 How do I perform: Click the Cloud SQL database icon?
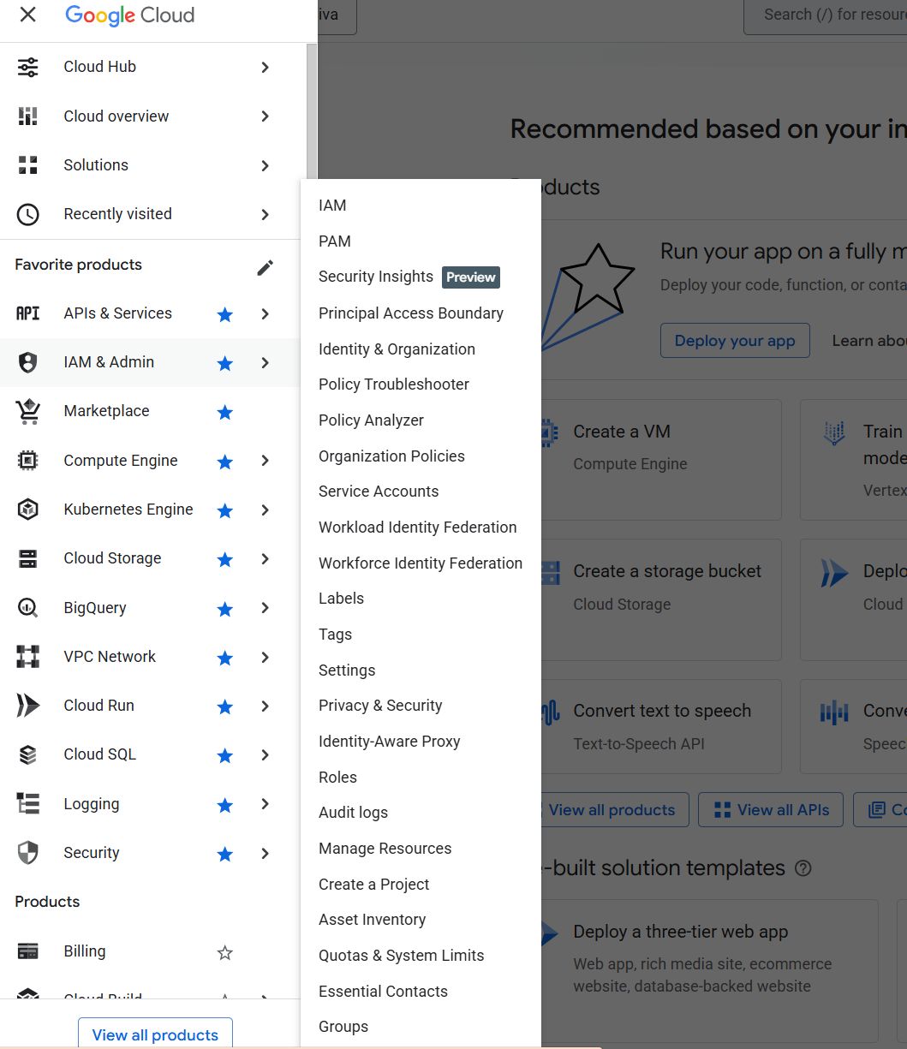[x=28, y=754]
